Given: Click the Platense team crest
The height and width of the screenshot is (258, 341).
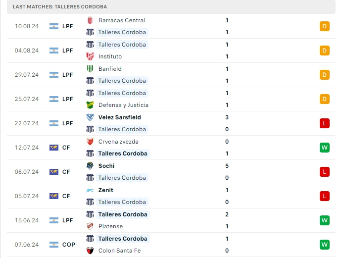Looking at the screenshot, I should point(90,226).
